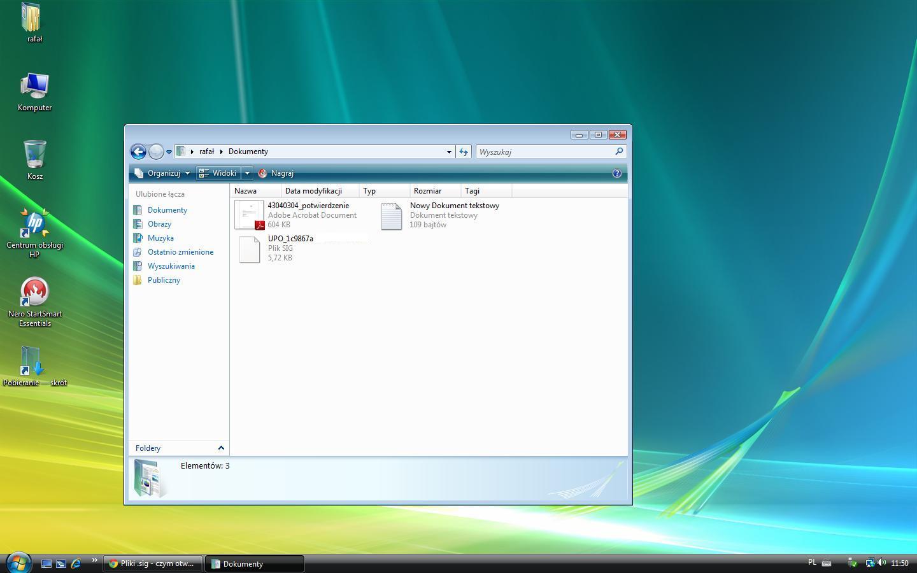This screenshot has width=917, height=573.
Task: Click the Wyszukaj search field
Action: pyautogui.click(x=544, y=152)
